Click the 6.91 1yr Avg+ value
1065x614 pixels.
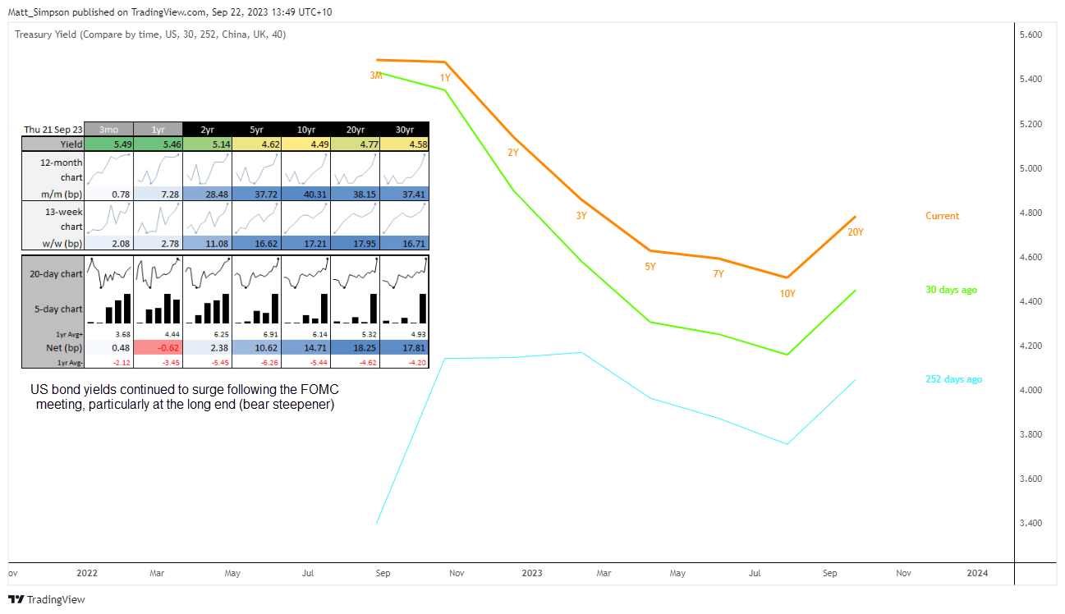(270, 334)
